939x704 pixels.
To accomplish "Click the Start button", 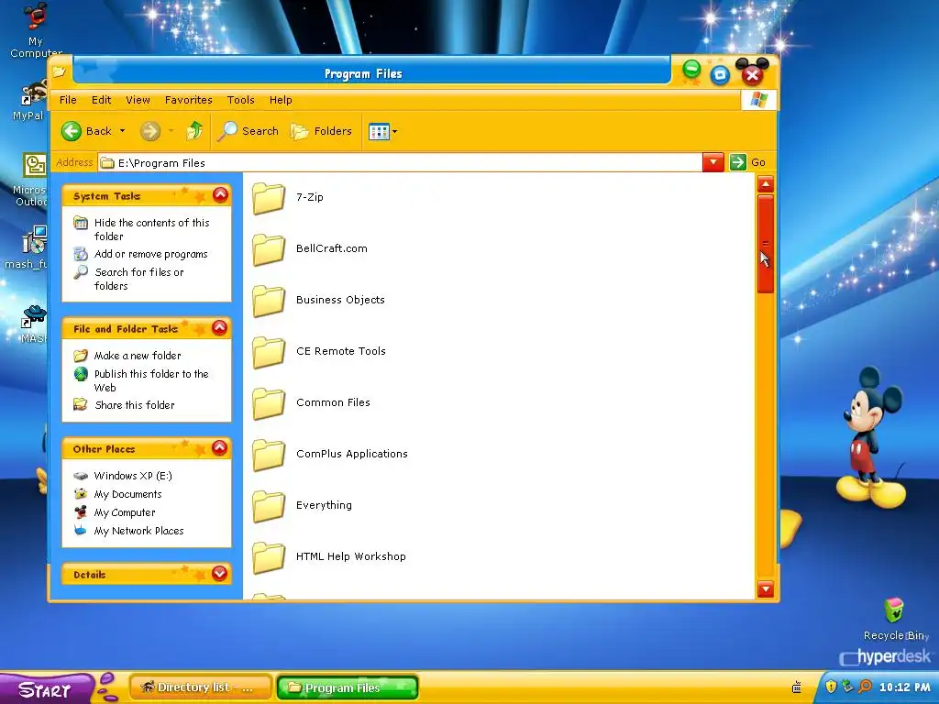I will tap(46, 689).
